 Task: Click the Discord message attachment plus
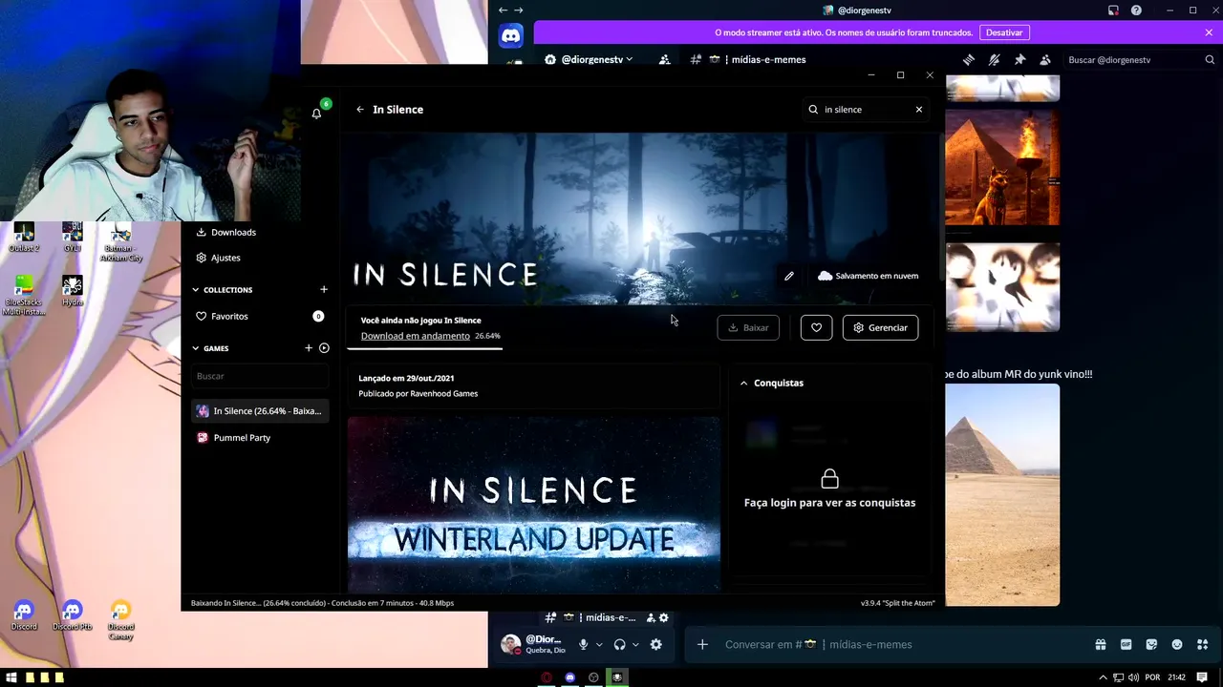(x=702, y=645)
